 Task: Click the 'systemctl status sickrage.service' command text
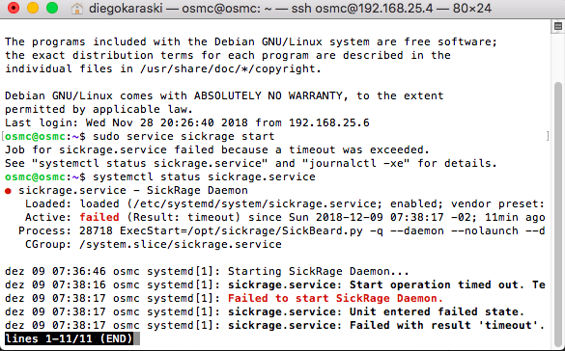204,176
